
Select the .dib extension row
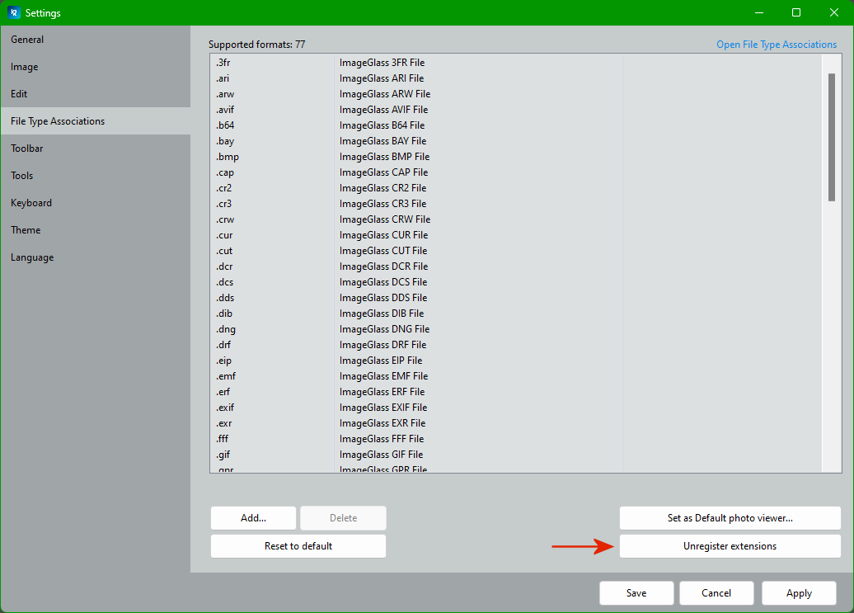click(x=515, y=314)
